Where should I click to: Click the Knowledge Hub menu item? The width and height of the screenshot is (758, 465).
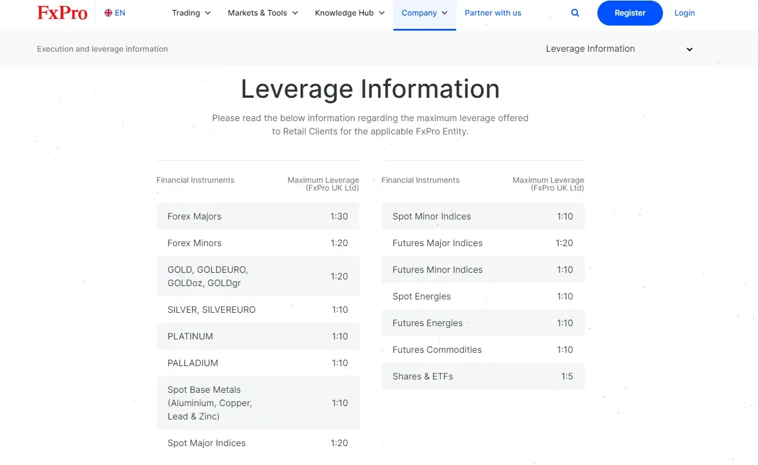[344, 13]
